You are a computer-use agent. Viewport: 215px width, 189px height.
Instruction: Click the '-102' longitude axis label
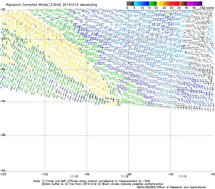tap(44, 174)
